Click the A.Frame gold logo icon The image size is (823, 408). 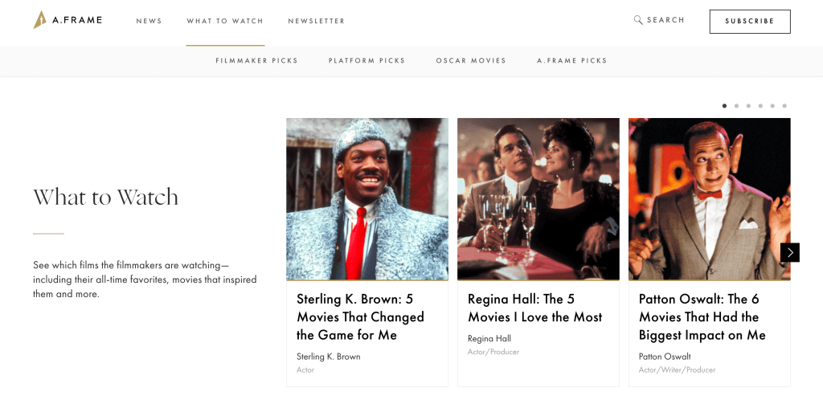click(x=39, y=20)
